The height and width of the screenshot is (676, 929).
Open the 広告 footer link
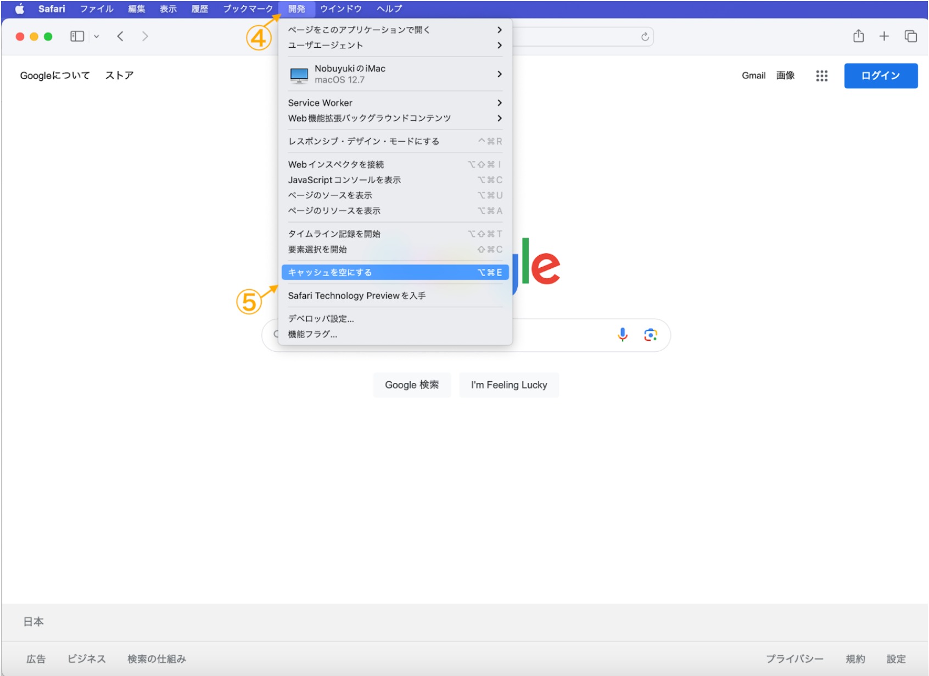pyautogui.click(x=36, y=658)
